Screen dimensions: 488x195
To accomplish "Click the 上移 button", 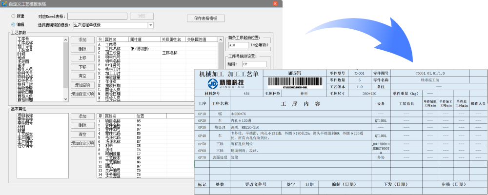I will (82, 58).
